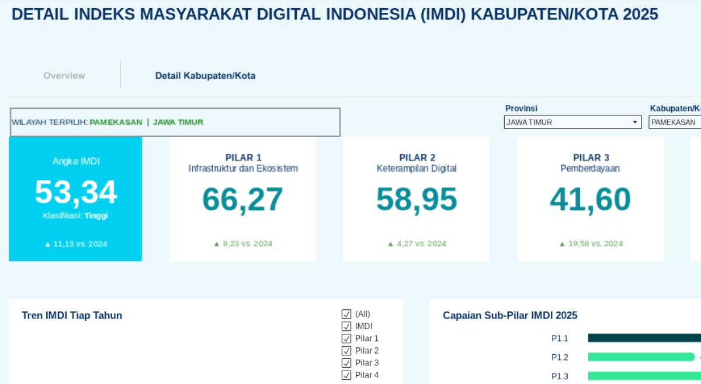Click the green up triangle beside 19,58 vs. 2024

pos(563,244)
